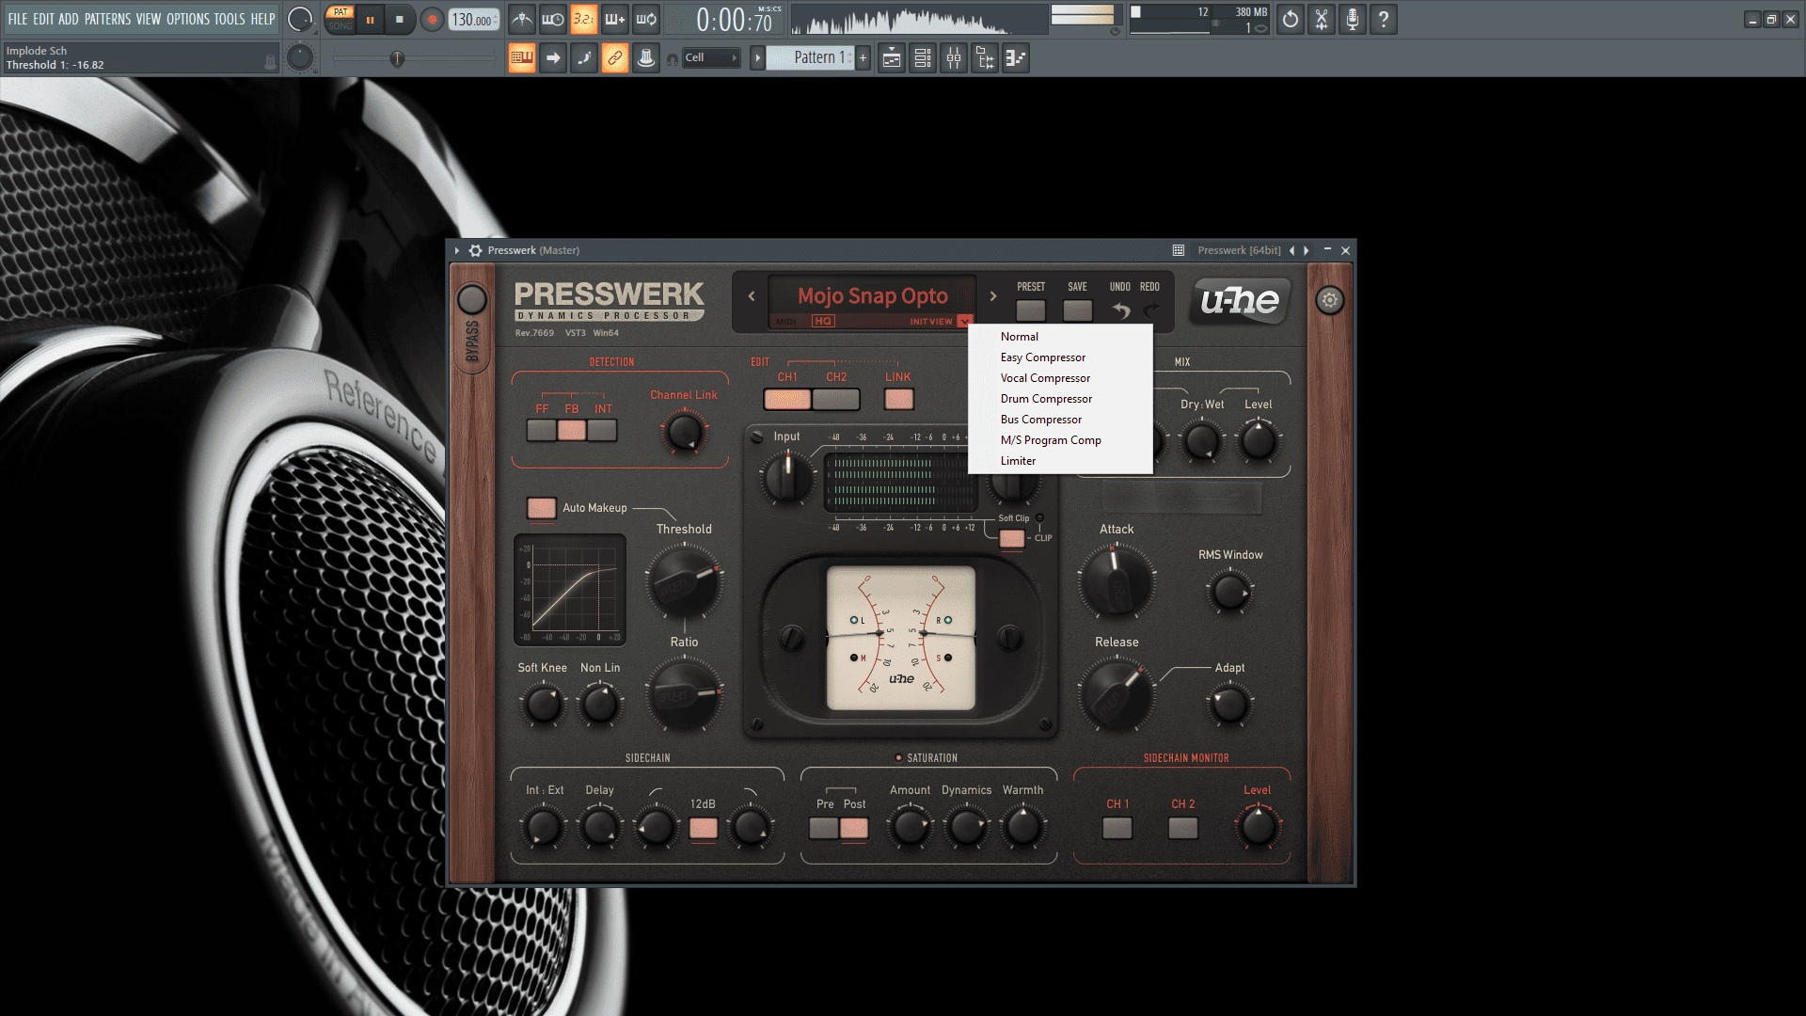Screen dimensions: 1806x1016
Task: Click the INIT VIEW dropdown arrow
Action: coord(964,322)
